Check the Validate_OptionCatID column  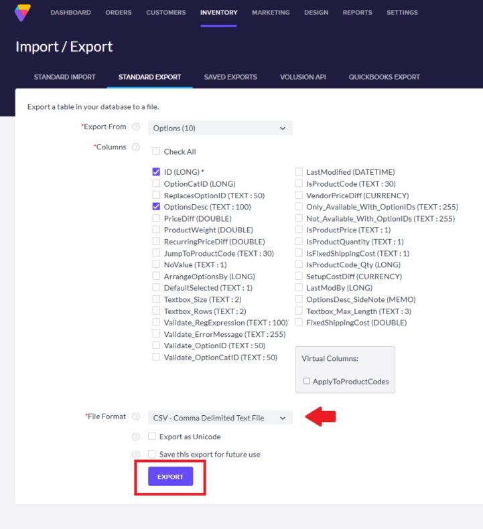pos(156,357)
